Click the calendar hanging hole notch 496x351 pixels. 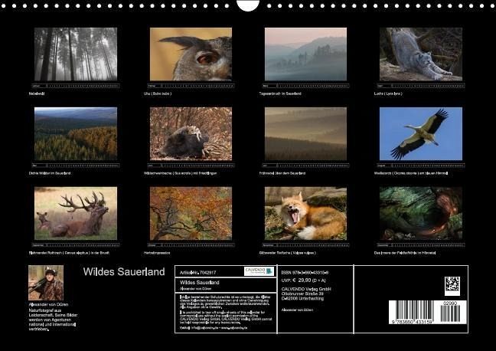pyautogui.click(x=248, y=5)
